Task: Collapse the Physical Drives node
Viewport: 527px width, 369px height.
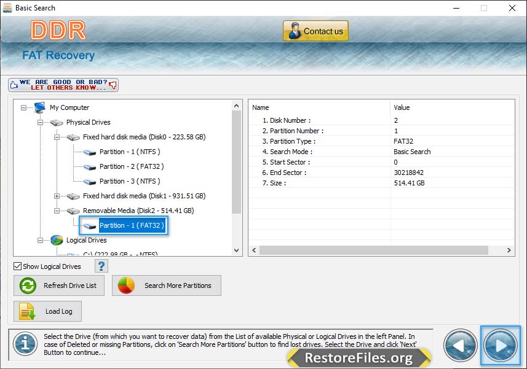Action: coord(41,122)
